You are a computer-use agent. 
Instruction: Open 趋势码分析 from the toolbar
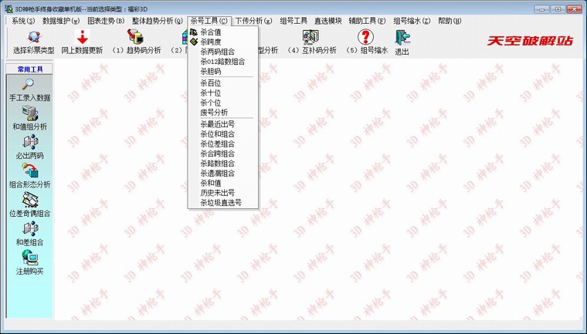coord(136,37)
